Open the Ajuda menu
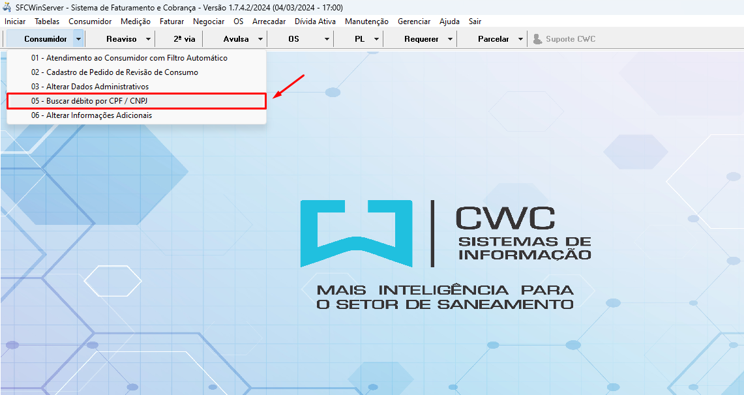The width and height of the screenshot is (744, 395). pos(449,21)
